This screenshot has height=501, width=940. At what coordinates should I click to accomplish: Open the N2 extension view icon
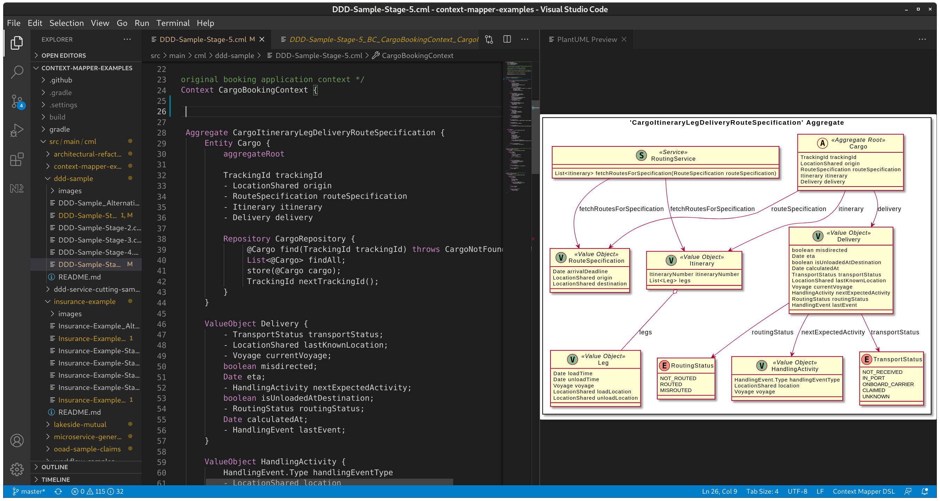tap(17, 188)
